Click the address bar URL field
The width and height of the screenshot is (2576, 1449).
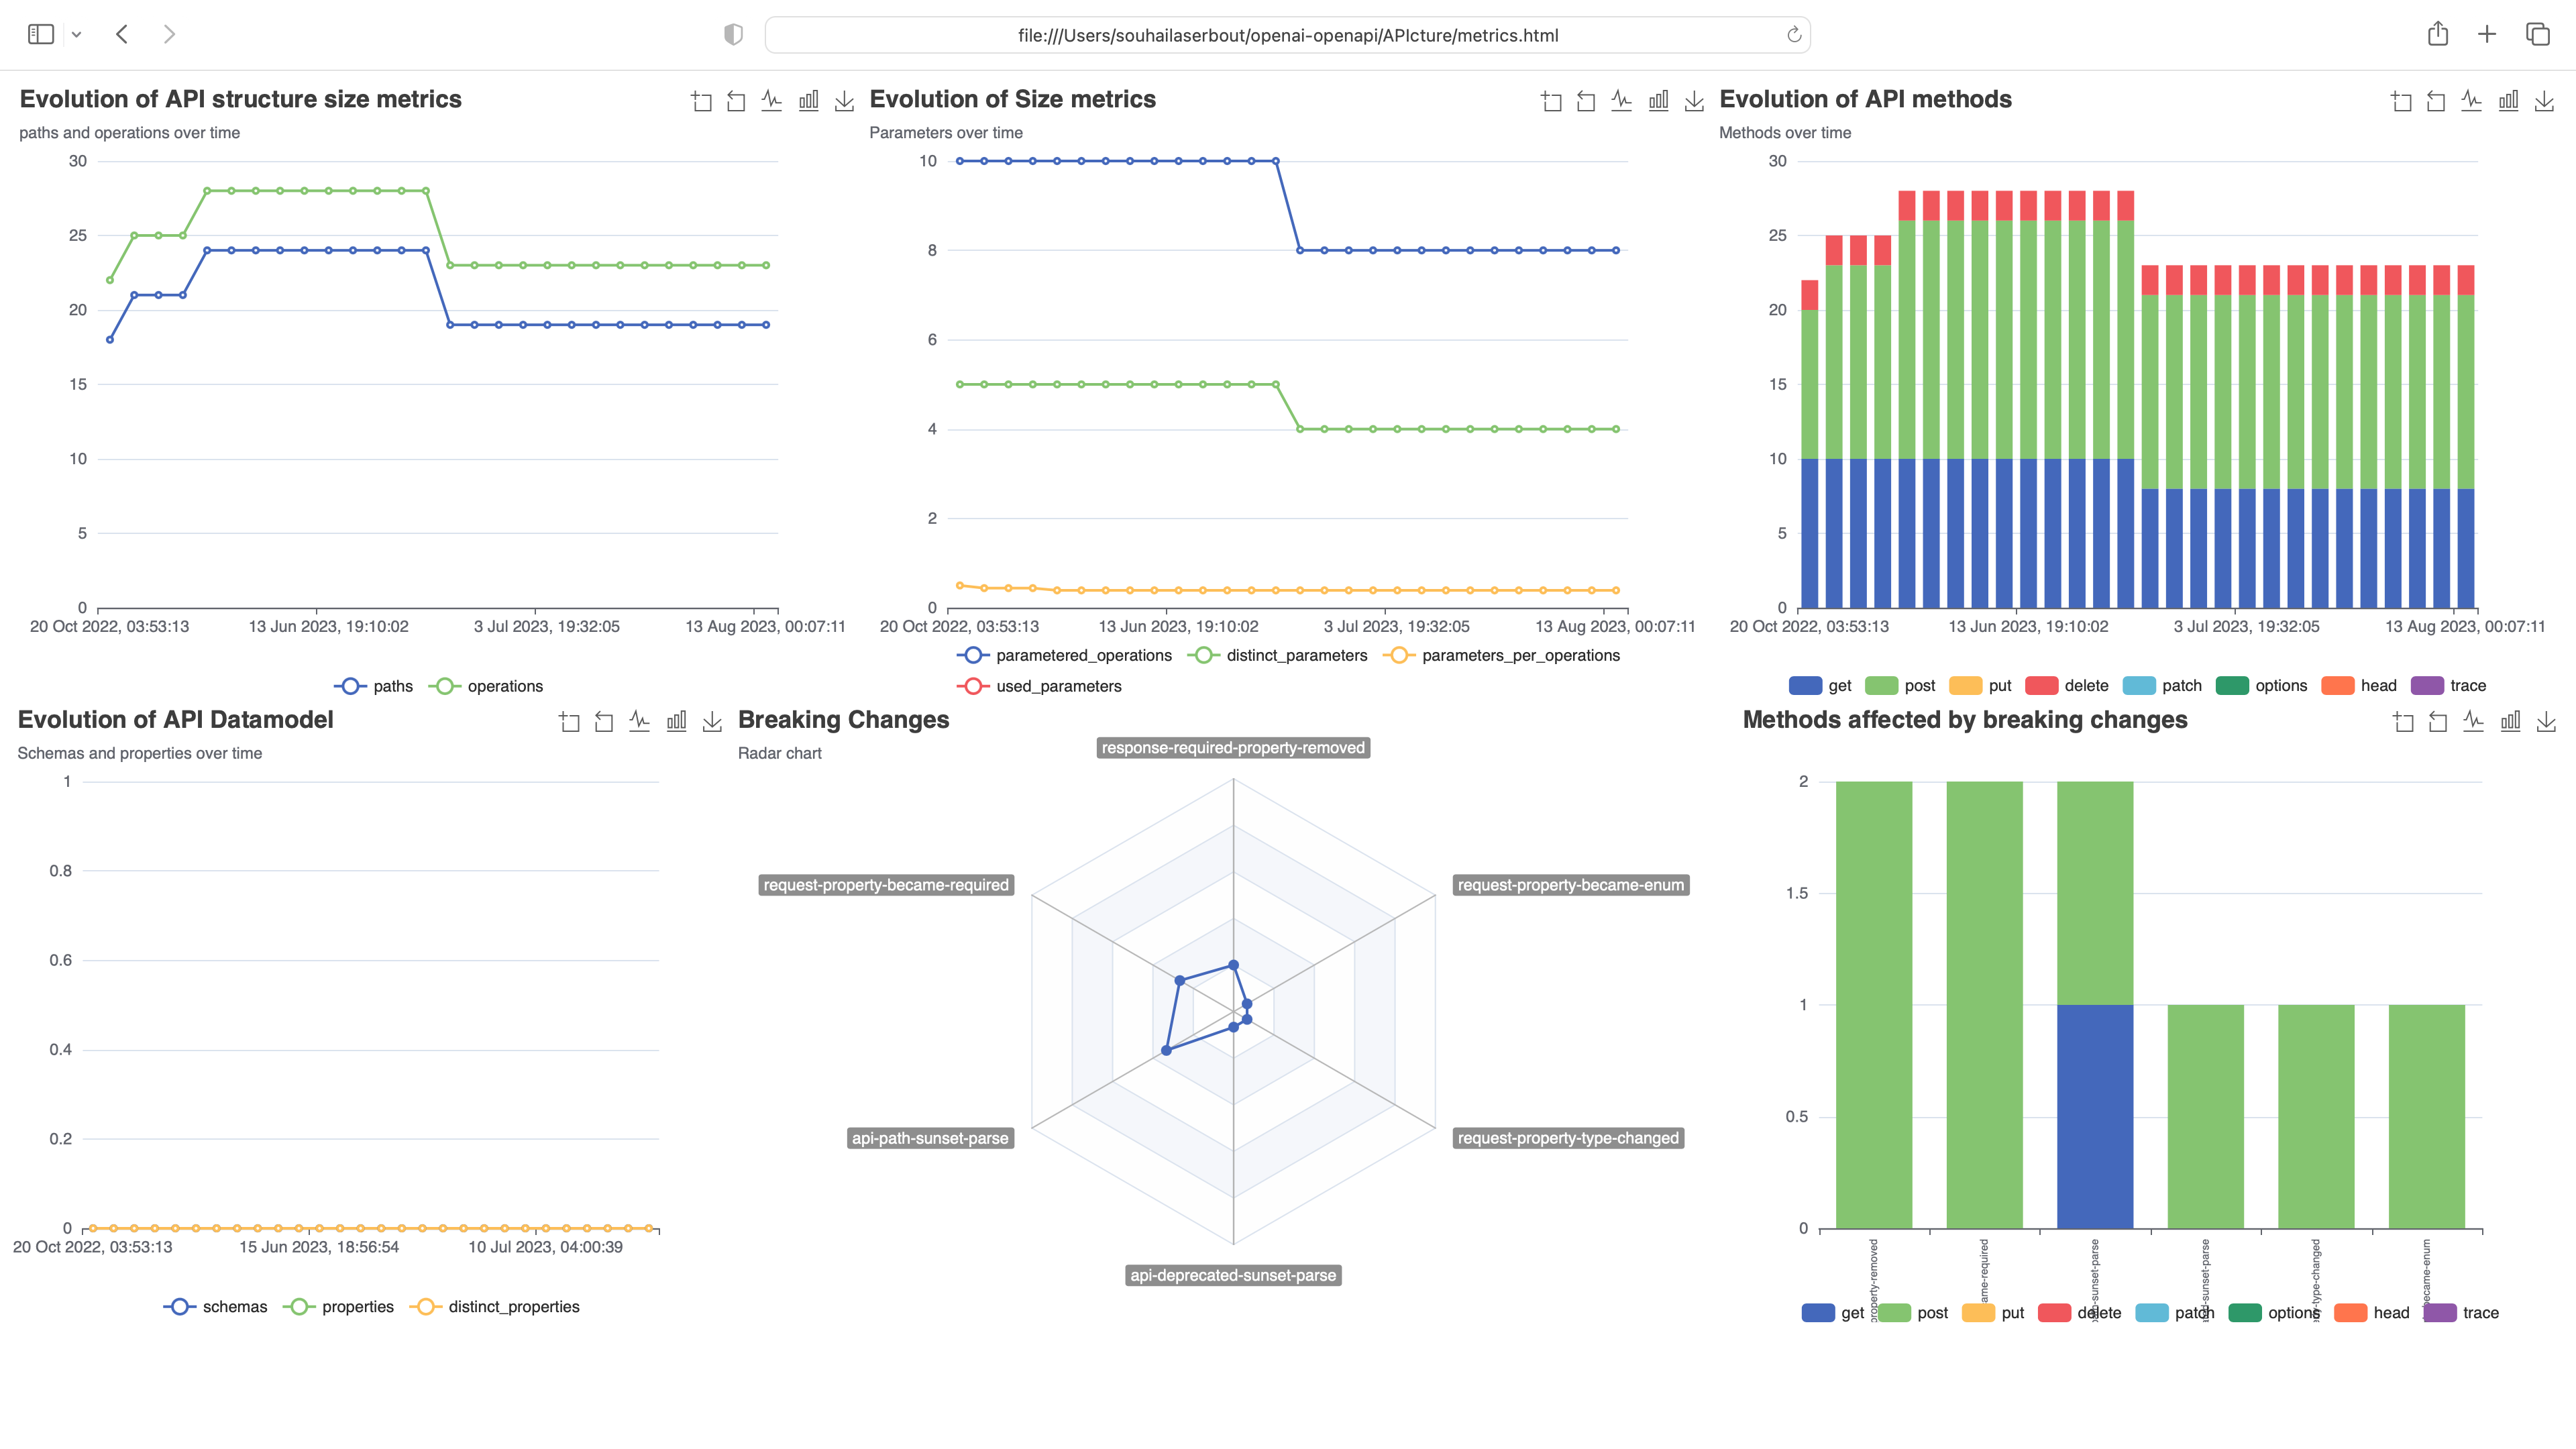1287,35
